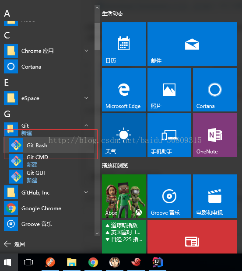This screenshot has height=271, width=242.
Task: Launch Git CMD from the app list
Action: pyautogui.click(x=49, y=161)
